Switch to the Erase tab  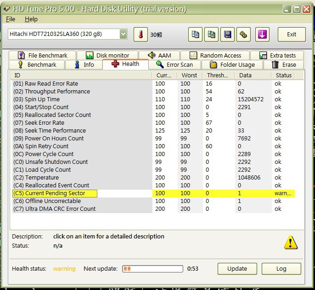284,64
